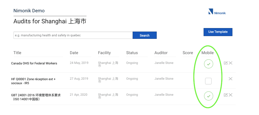Open Canada OHS for Federal Workers audit
This screenshot has height=115, width=259.
[34, 63]
